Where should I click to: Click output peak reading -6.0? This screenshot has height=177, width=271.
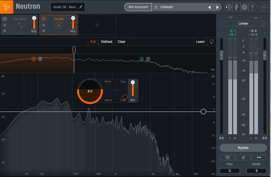tap(253, 31)
